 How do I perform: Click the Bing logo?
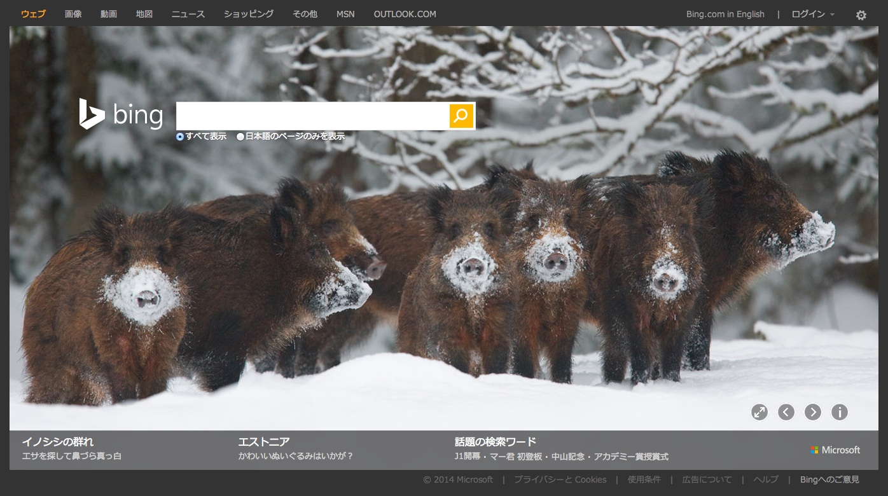click(x=121, y=115)
